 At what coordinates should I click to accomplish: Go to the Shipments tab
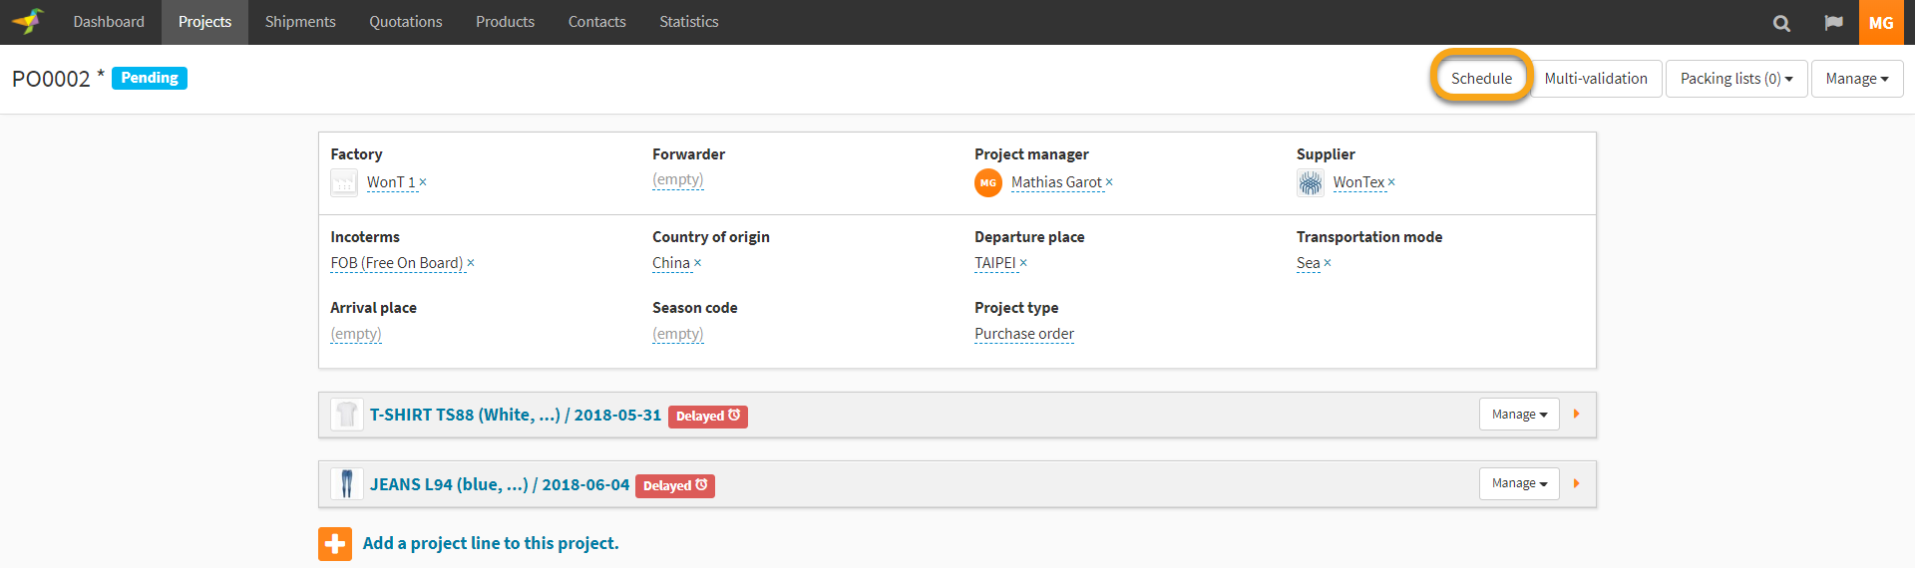(300, 22)
